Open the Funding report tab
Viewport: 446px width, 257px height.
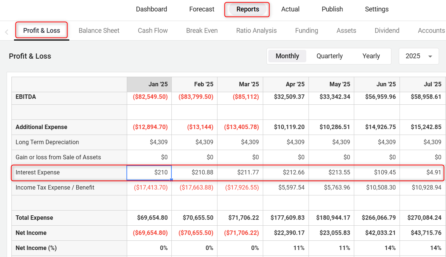click(306, 31)
